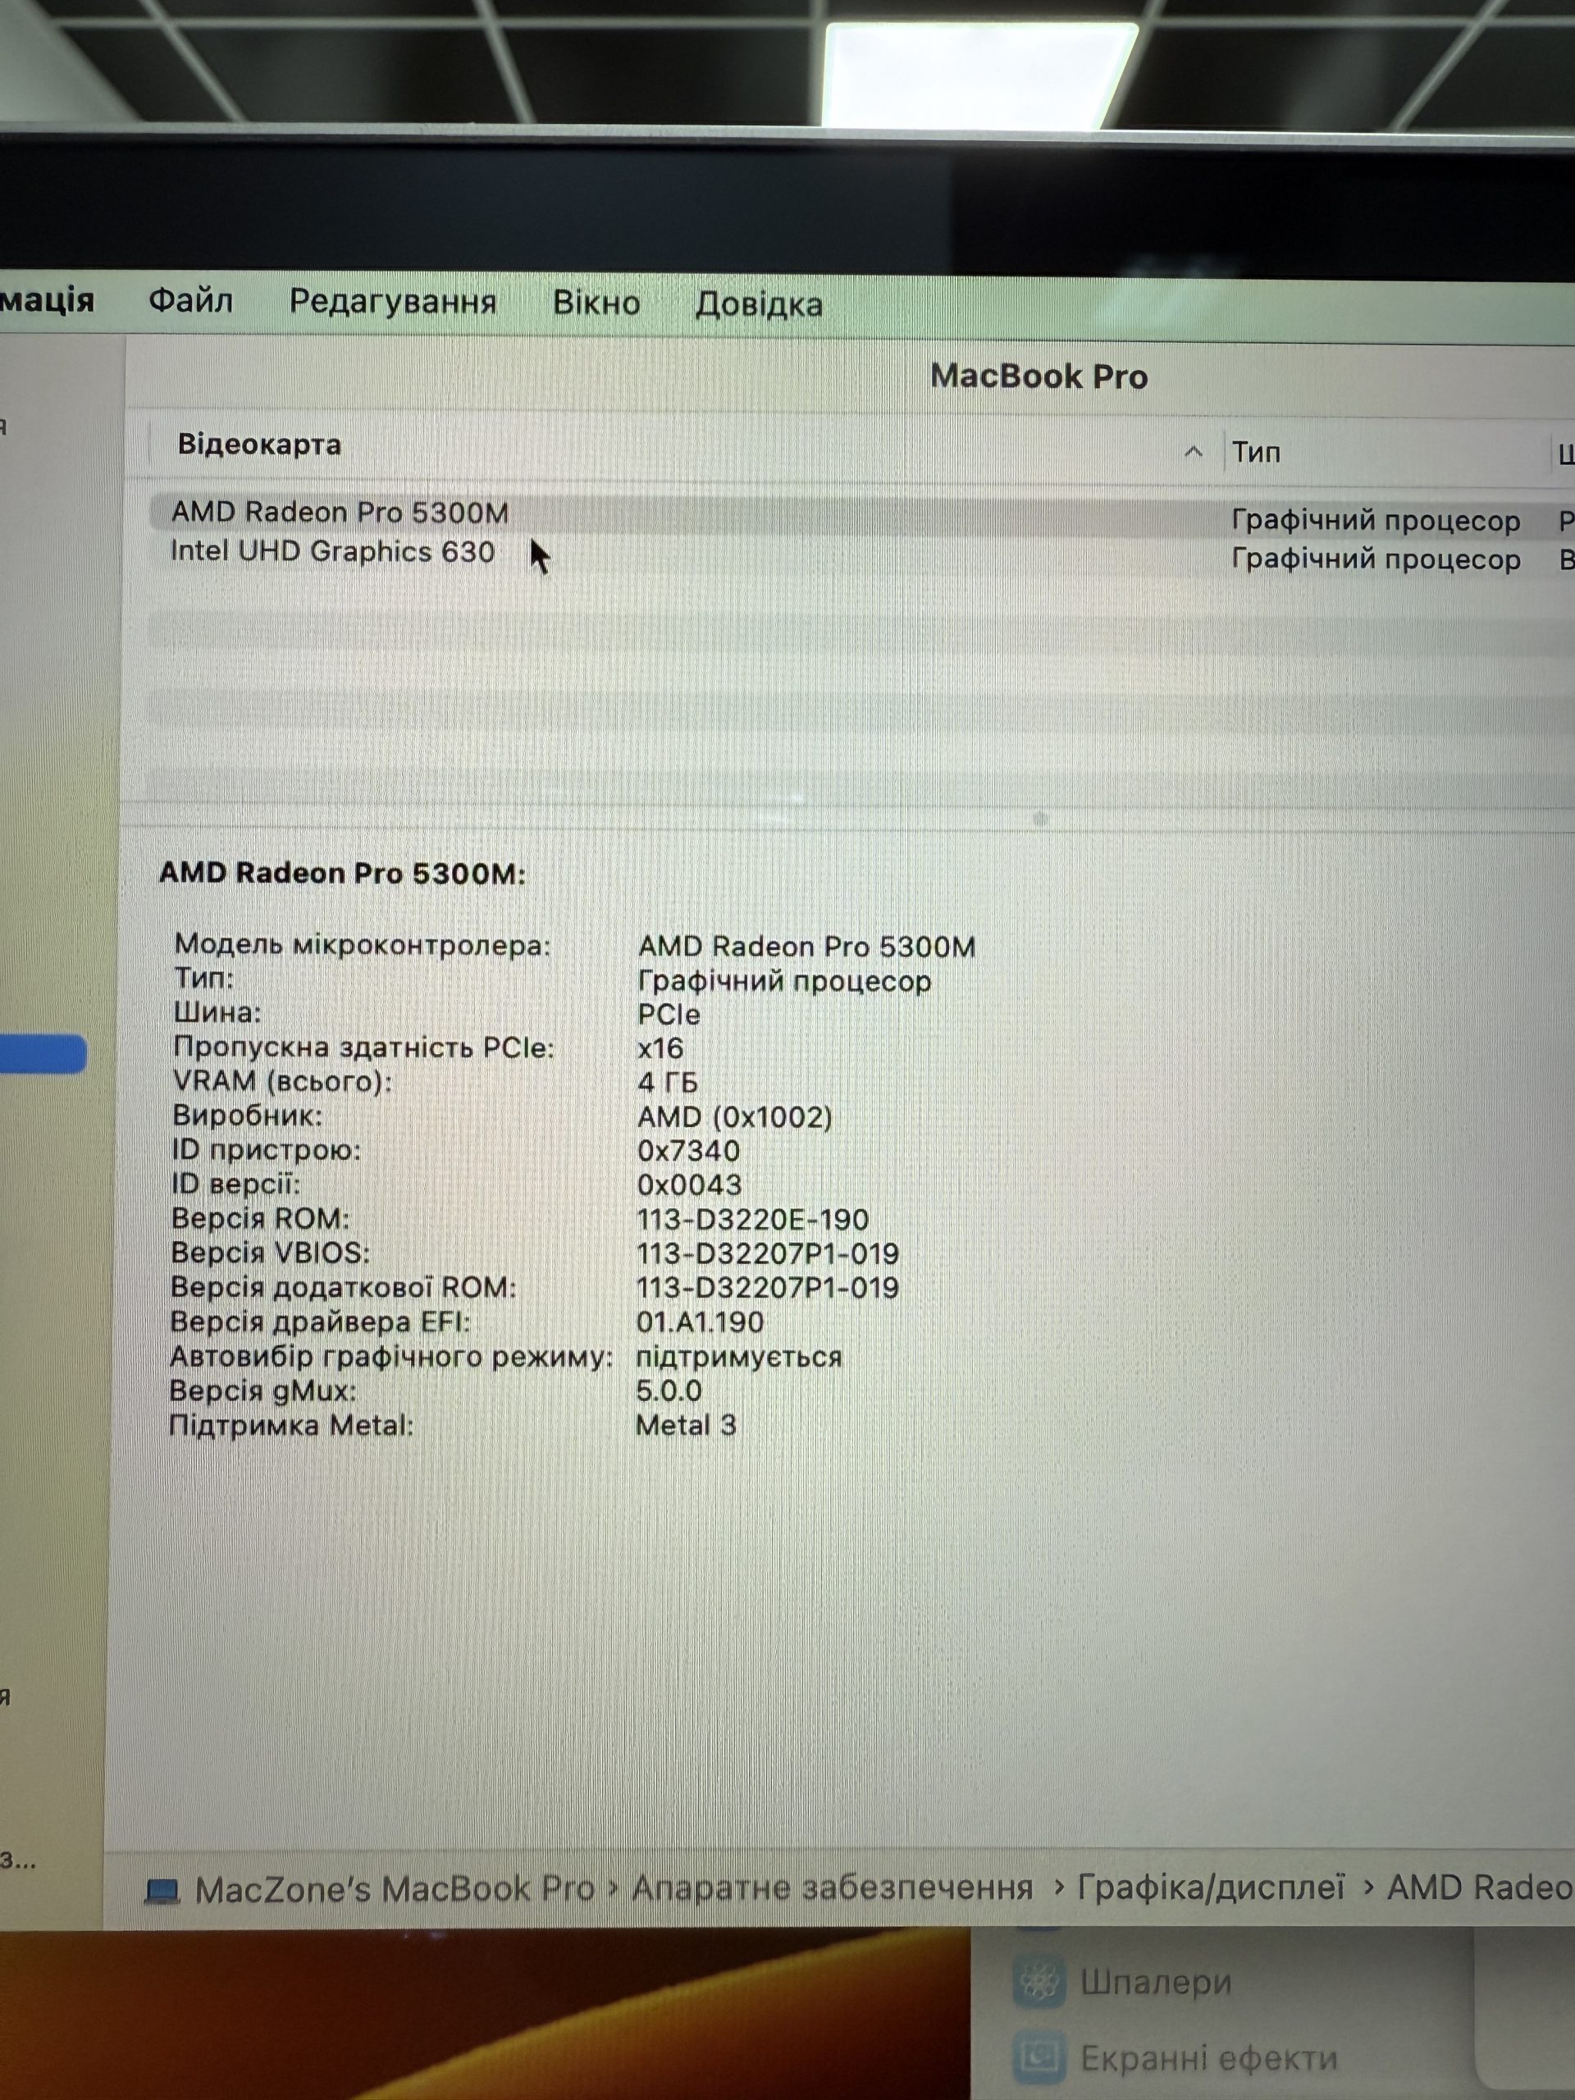Open the Довідка menu
Screen dimensions: 1575x2100
(x=759, y=305)
